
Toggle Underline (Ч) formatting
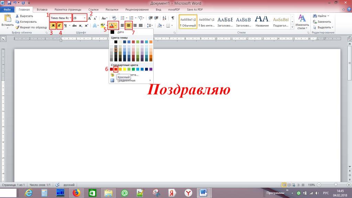coord(65,25)
